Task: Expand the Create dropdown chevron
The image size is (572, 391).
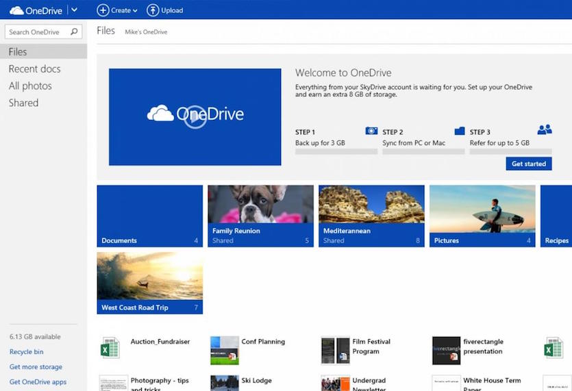Action: pyautogui.click(x=135, y=11)
